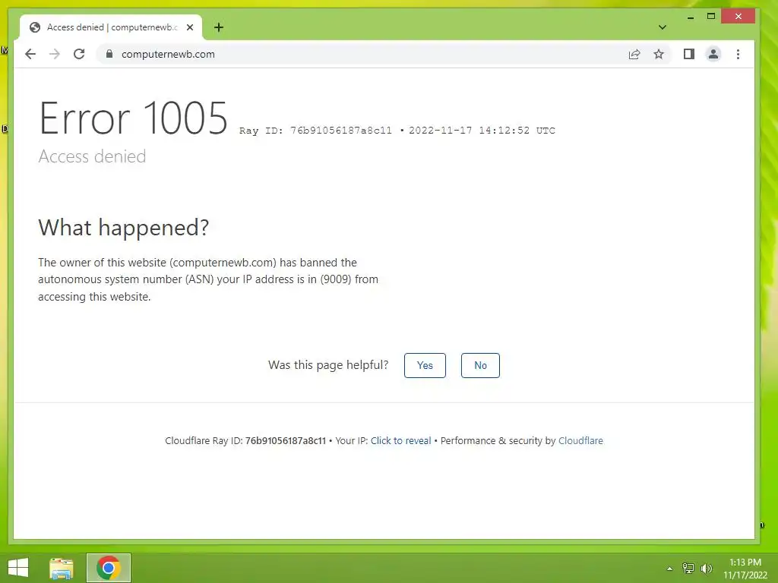778x583 pixels.
Task: Answer Yes to page helpful
Action: coord(425,365)
